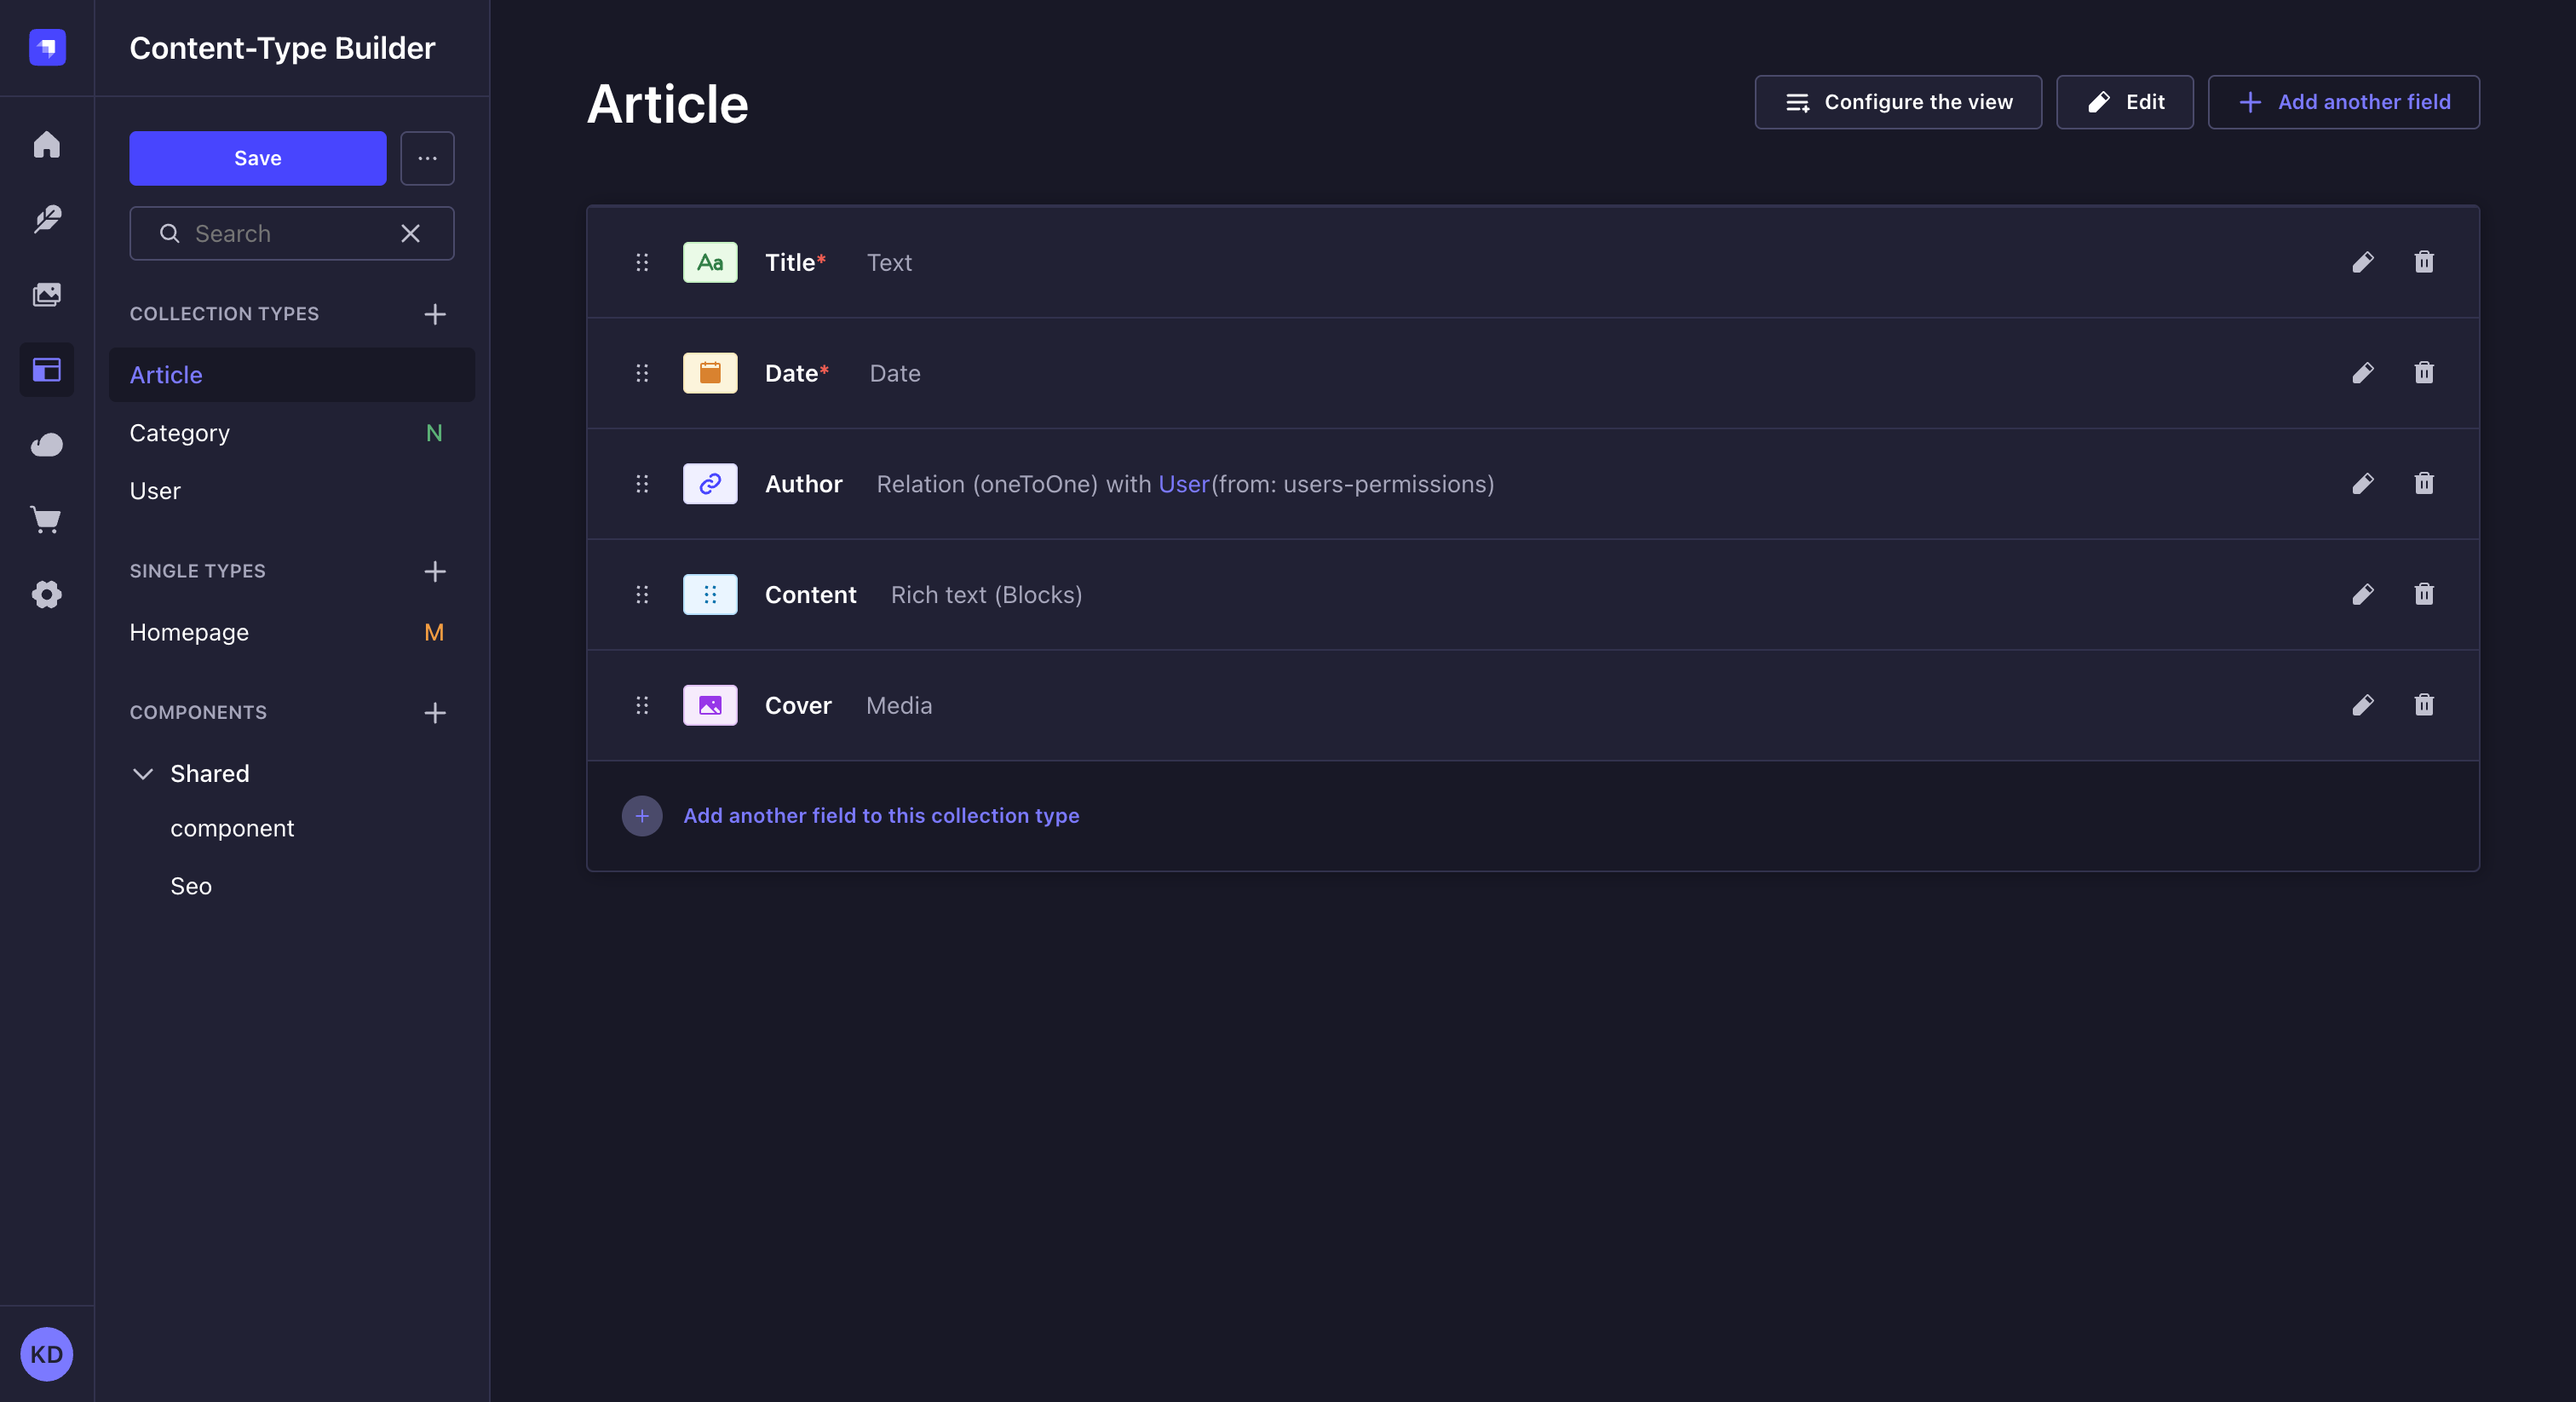This screenshot has height=1402, width=2576.
Task: Create a new component using the plus icon
Action: tap(435, 713)
